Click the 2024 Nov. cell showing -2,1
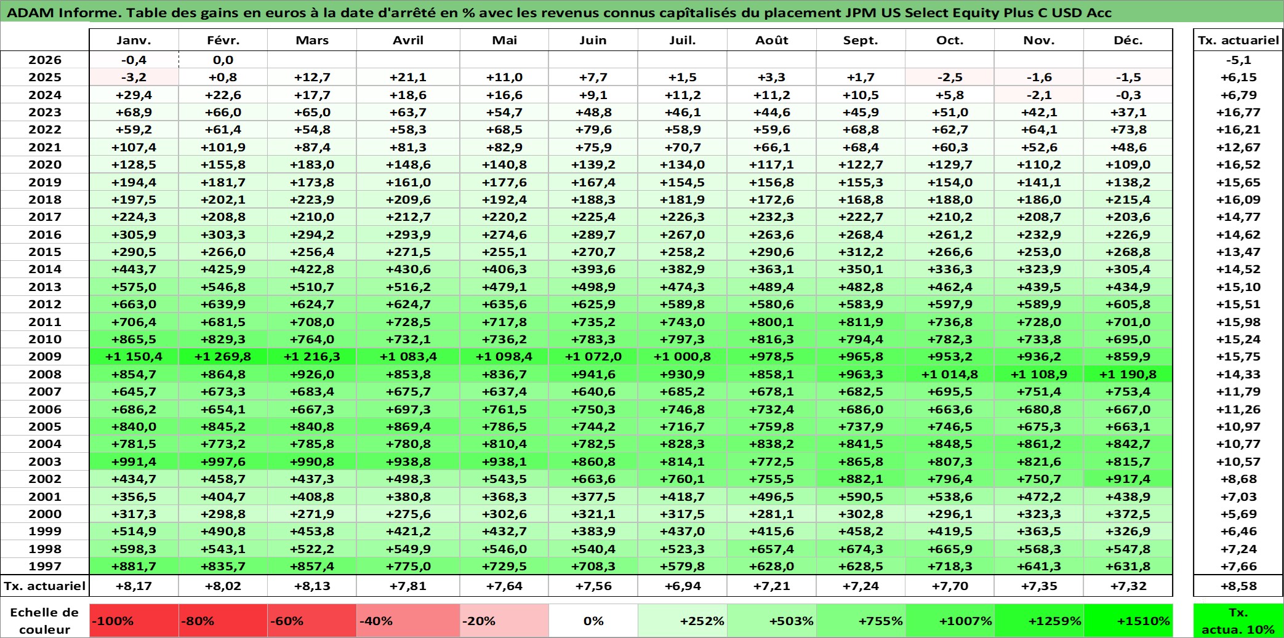 coord(1039,95)
